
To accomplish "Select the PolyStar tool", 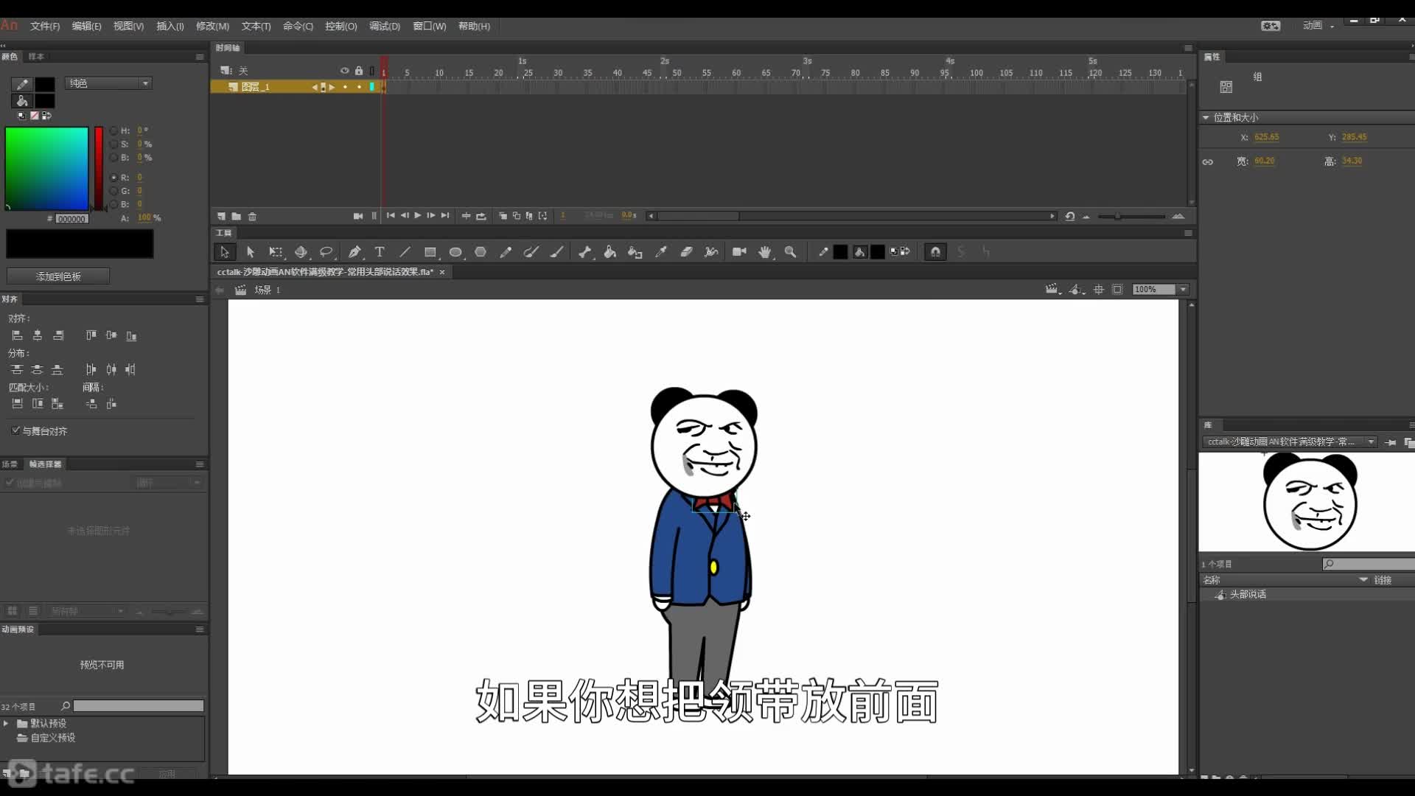I will pos(481,252).
